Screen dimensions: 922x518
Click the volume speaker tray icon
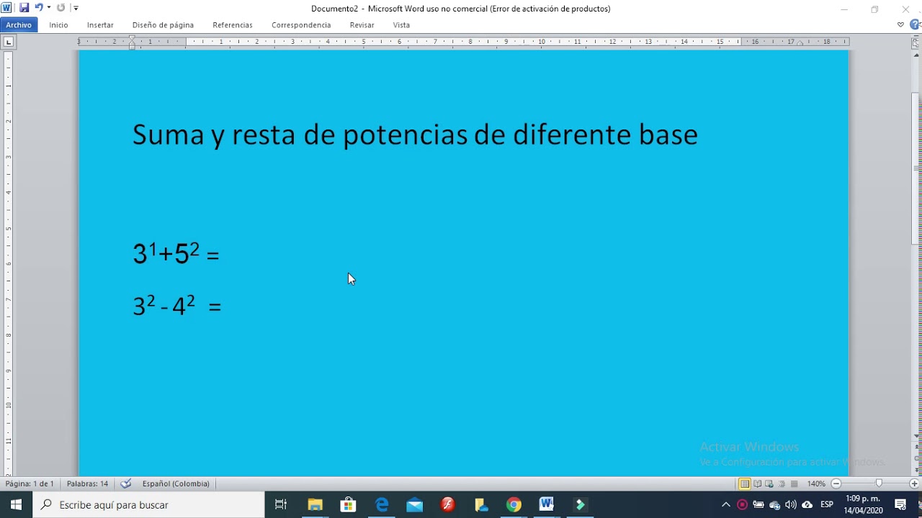(791, 504)
